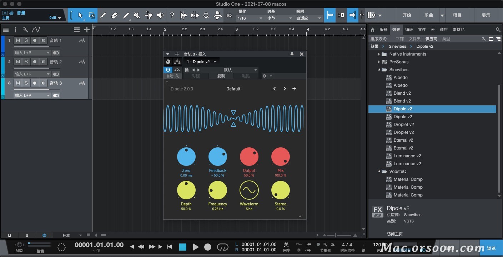Click the 项目 button

point(457,15)
